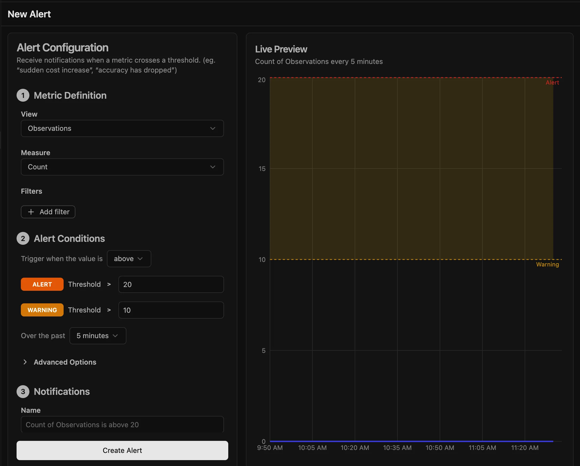
Task: Click the chevron arrow in the Measure dropdown
Action: [x=212, y=167]
